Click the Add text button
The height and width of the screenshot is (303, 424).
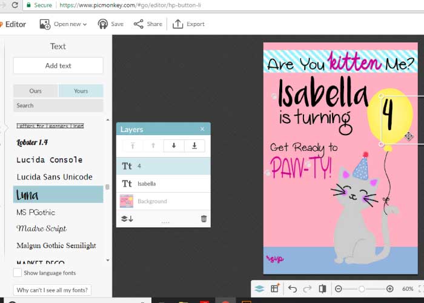click(58, 65)
